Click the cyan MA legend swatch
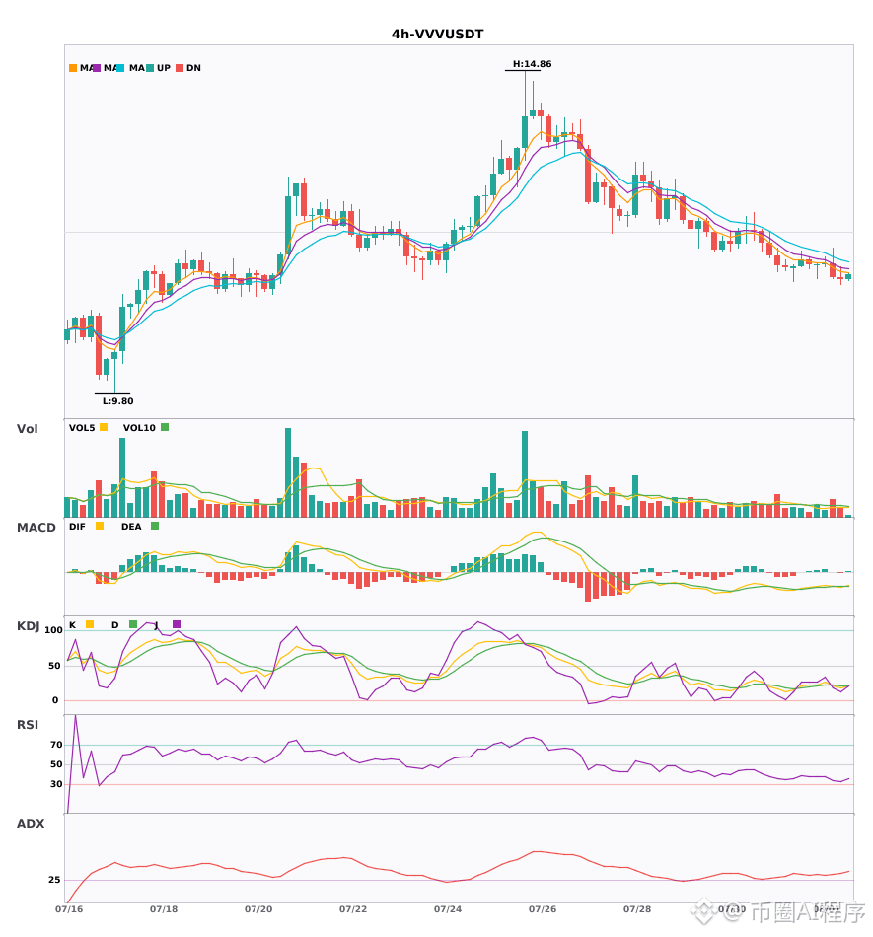This screenshot has width=873, height=937. 120,68
